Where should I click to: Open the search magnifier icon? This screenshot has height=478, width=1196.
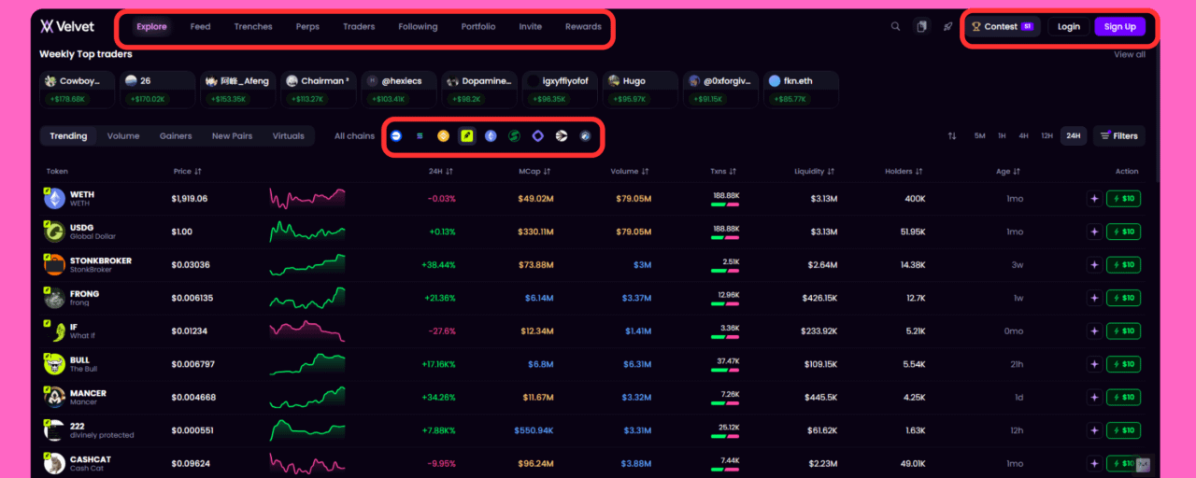tap(895, 26)
